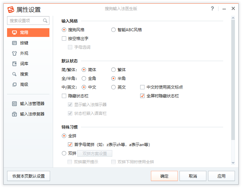Enable 中文时使用英文标点 checkbox
The height and width of the screenshot is (188, 242).
142,87
